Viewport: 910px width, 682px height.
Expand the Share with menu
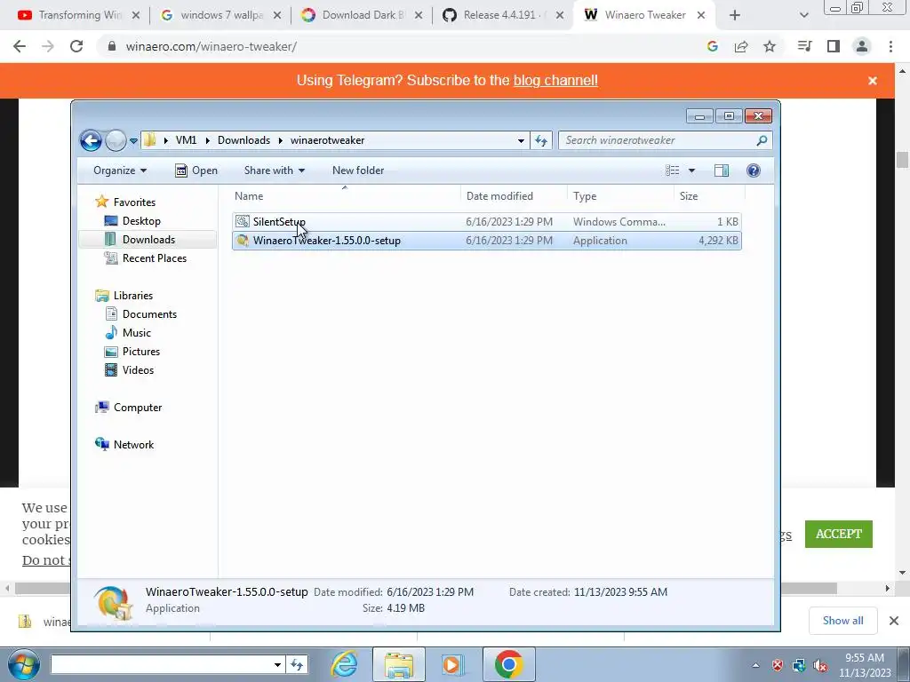(x=275, y=170)
